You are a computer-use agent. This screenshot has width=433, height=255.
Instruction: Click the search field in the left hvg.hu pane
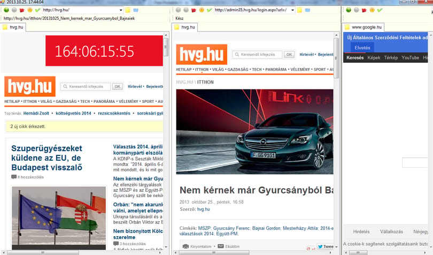pos(86,86)
